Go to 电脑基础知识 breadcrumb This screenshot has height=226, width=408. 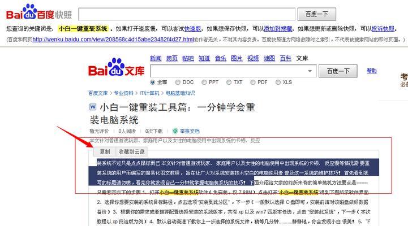180,93
